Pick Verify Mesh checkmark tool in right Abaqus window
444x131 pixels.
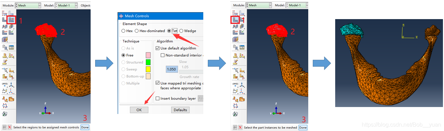click(241, 32)
